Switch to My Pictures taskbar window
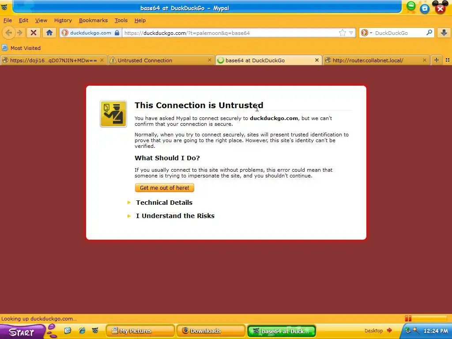This screenshot has height=339, width=452. [140, 331]
